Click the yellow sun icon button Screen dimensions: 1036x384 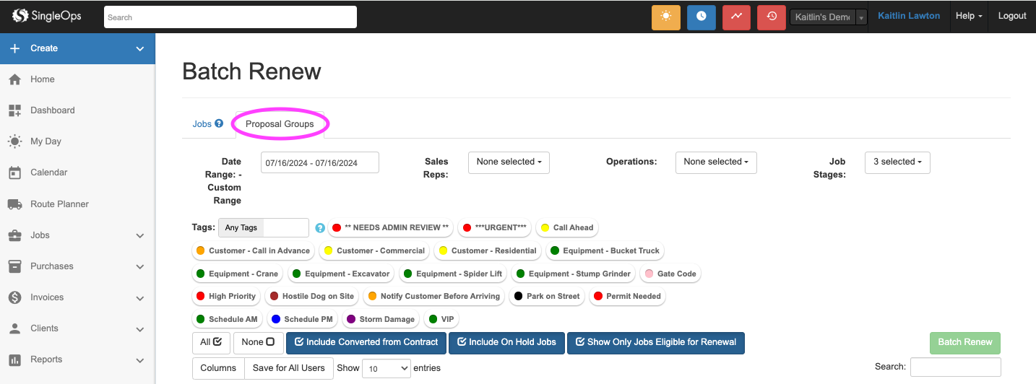(x=666, y=17)
